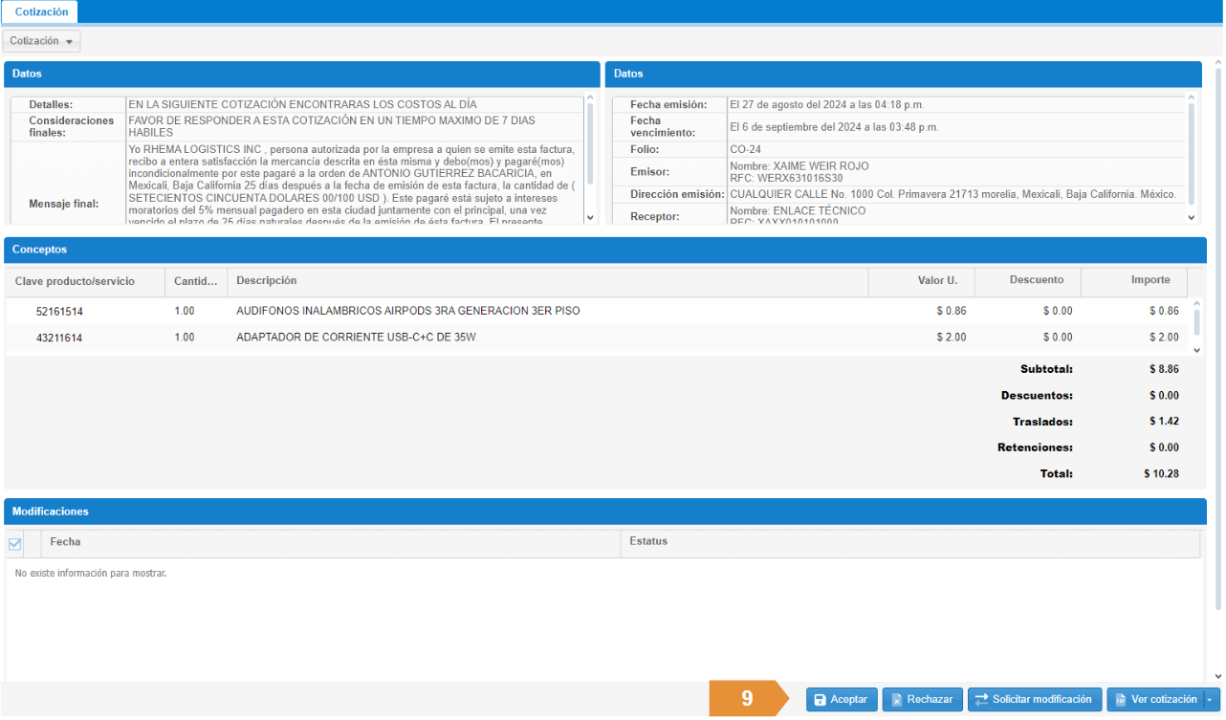Click the save icon on Aceptar button

coord(820,700)
